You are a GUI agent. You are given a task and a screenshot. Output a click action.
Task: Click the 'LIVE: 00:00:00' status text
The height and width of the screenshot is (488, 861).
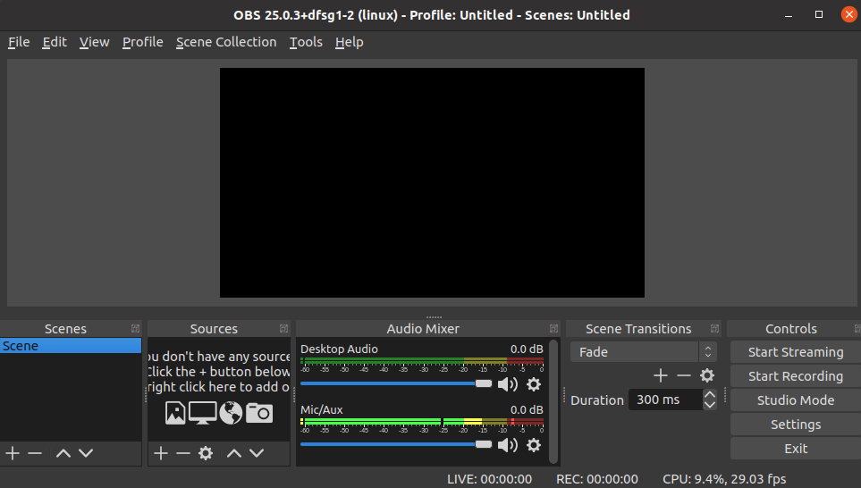pyautogui.click(x=489, y=479)
